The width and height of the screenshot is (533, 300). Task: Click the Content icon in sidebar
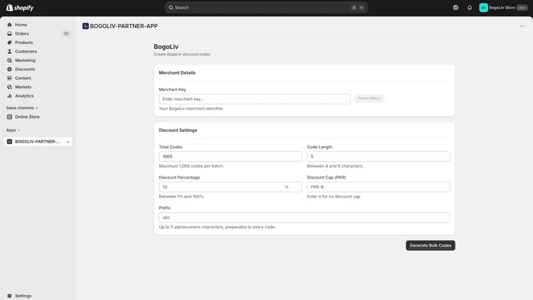(9, 78)
